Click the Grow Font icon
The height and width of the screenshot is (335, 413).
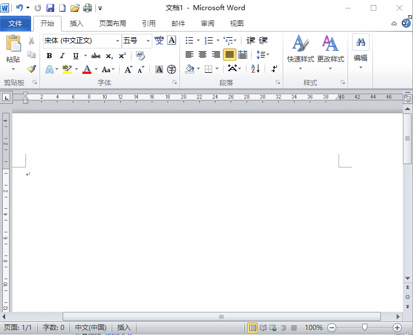(128, 69)
